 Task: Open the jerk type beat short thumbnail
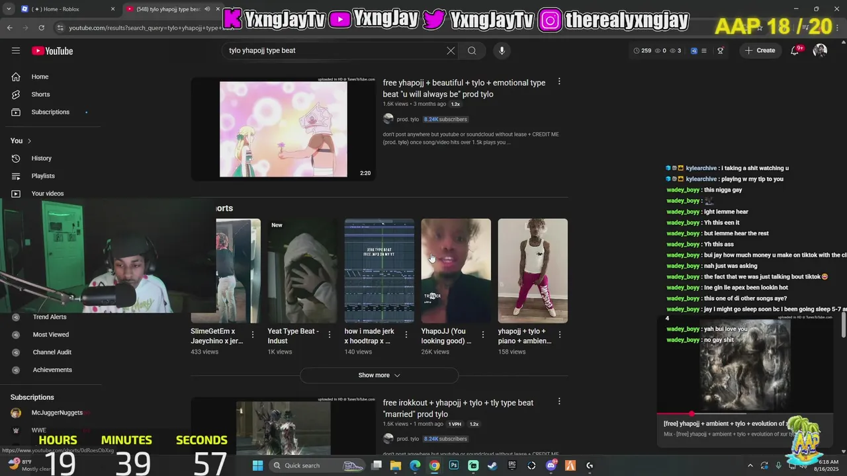coord(379,271)
